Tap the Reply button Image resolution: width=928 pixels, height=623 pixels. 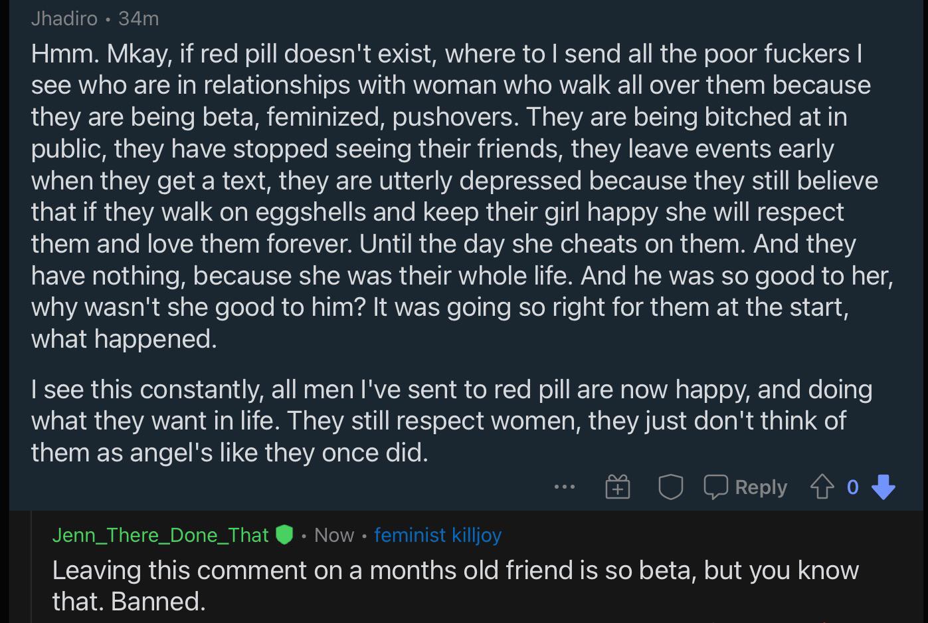(760, 486)
